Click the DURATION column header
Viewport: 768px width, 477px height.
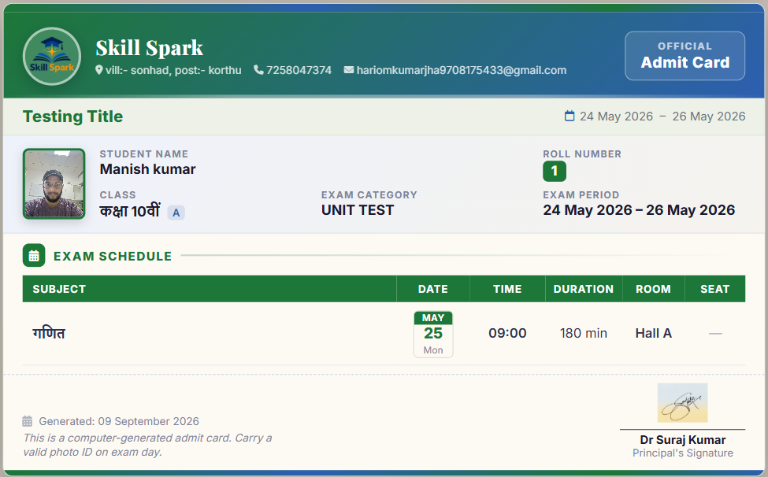(584, 289)
